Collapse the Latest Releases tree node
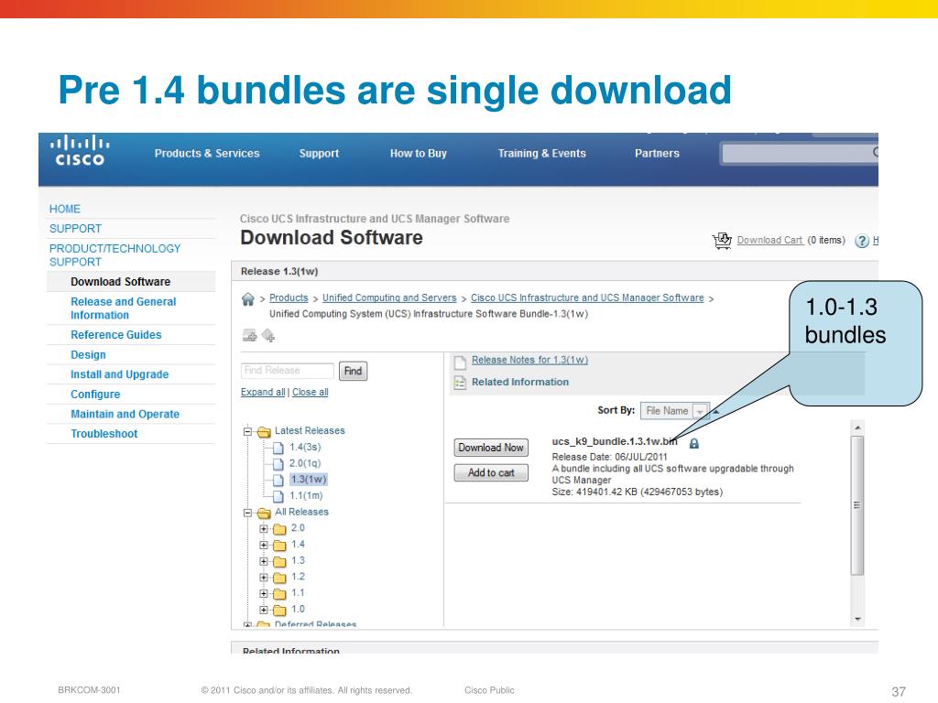 [x=247, y=431]
